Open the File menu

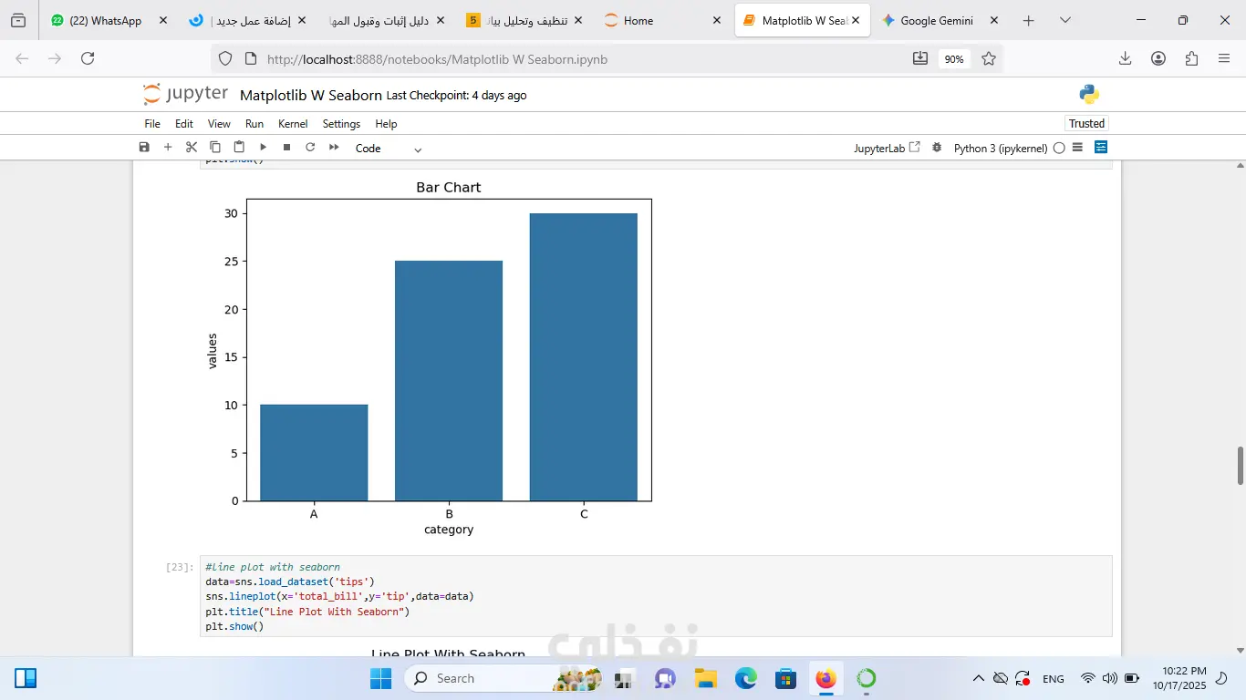(x=152, y=124)
